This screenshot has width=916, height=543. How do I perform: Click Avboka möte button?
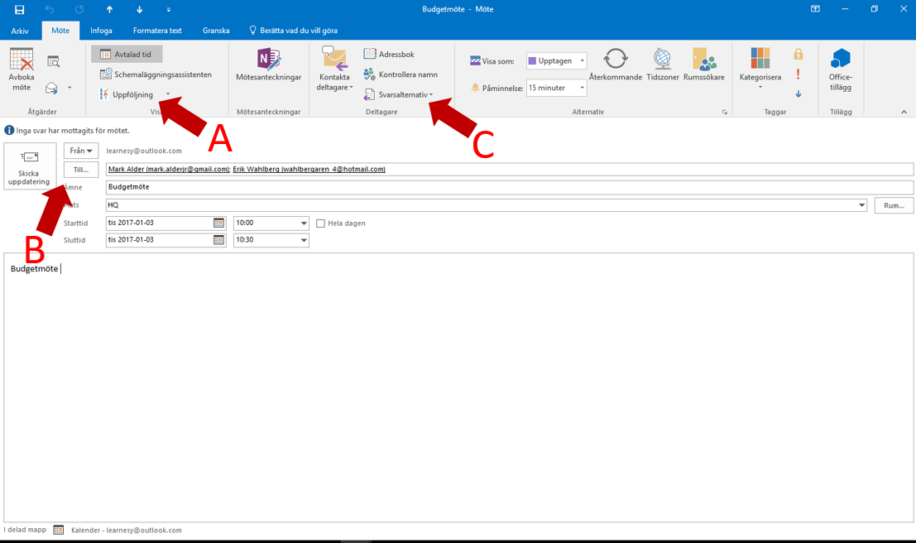pyautogui.click(x=22, y=70)
